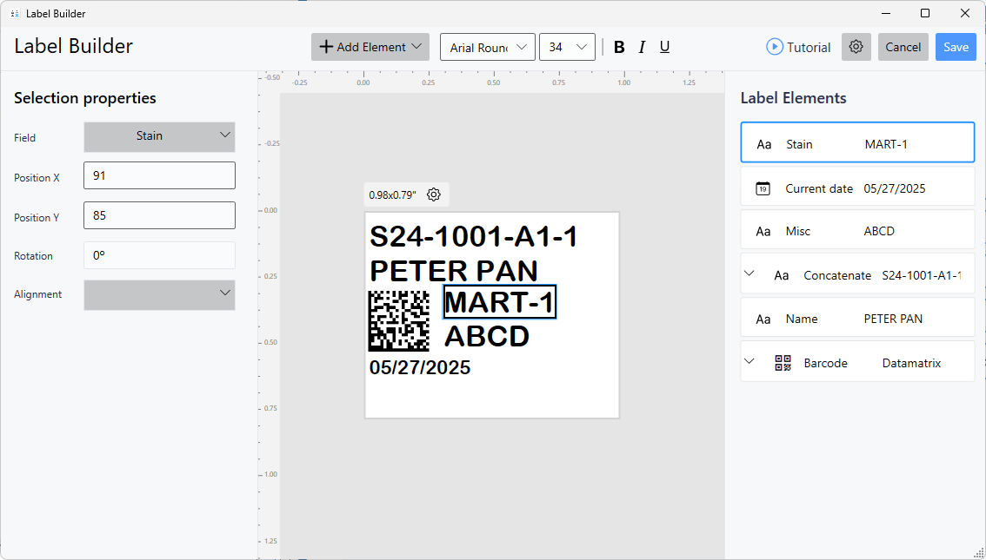The width and height of the screenshot is (986, 560).
Task: Click the label size gear icon on canvas
Action: click(x=434, y=194)
